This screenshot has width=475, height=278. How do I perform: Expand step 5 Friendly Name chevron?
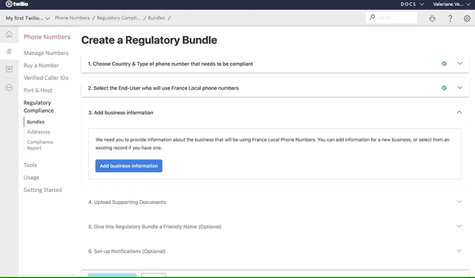coord(459,226)
